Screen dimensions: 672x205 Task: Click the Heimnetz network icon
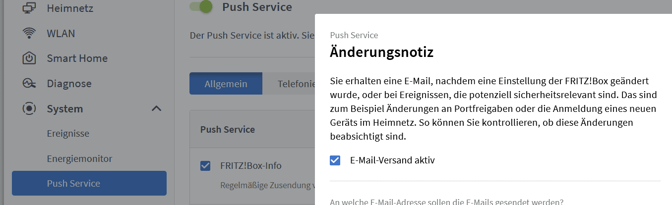[x=29, y=8]
